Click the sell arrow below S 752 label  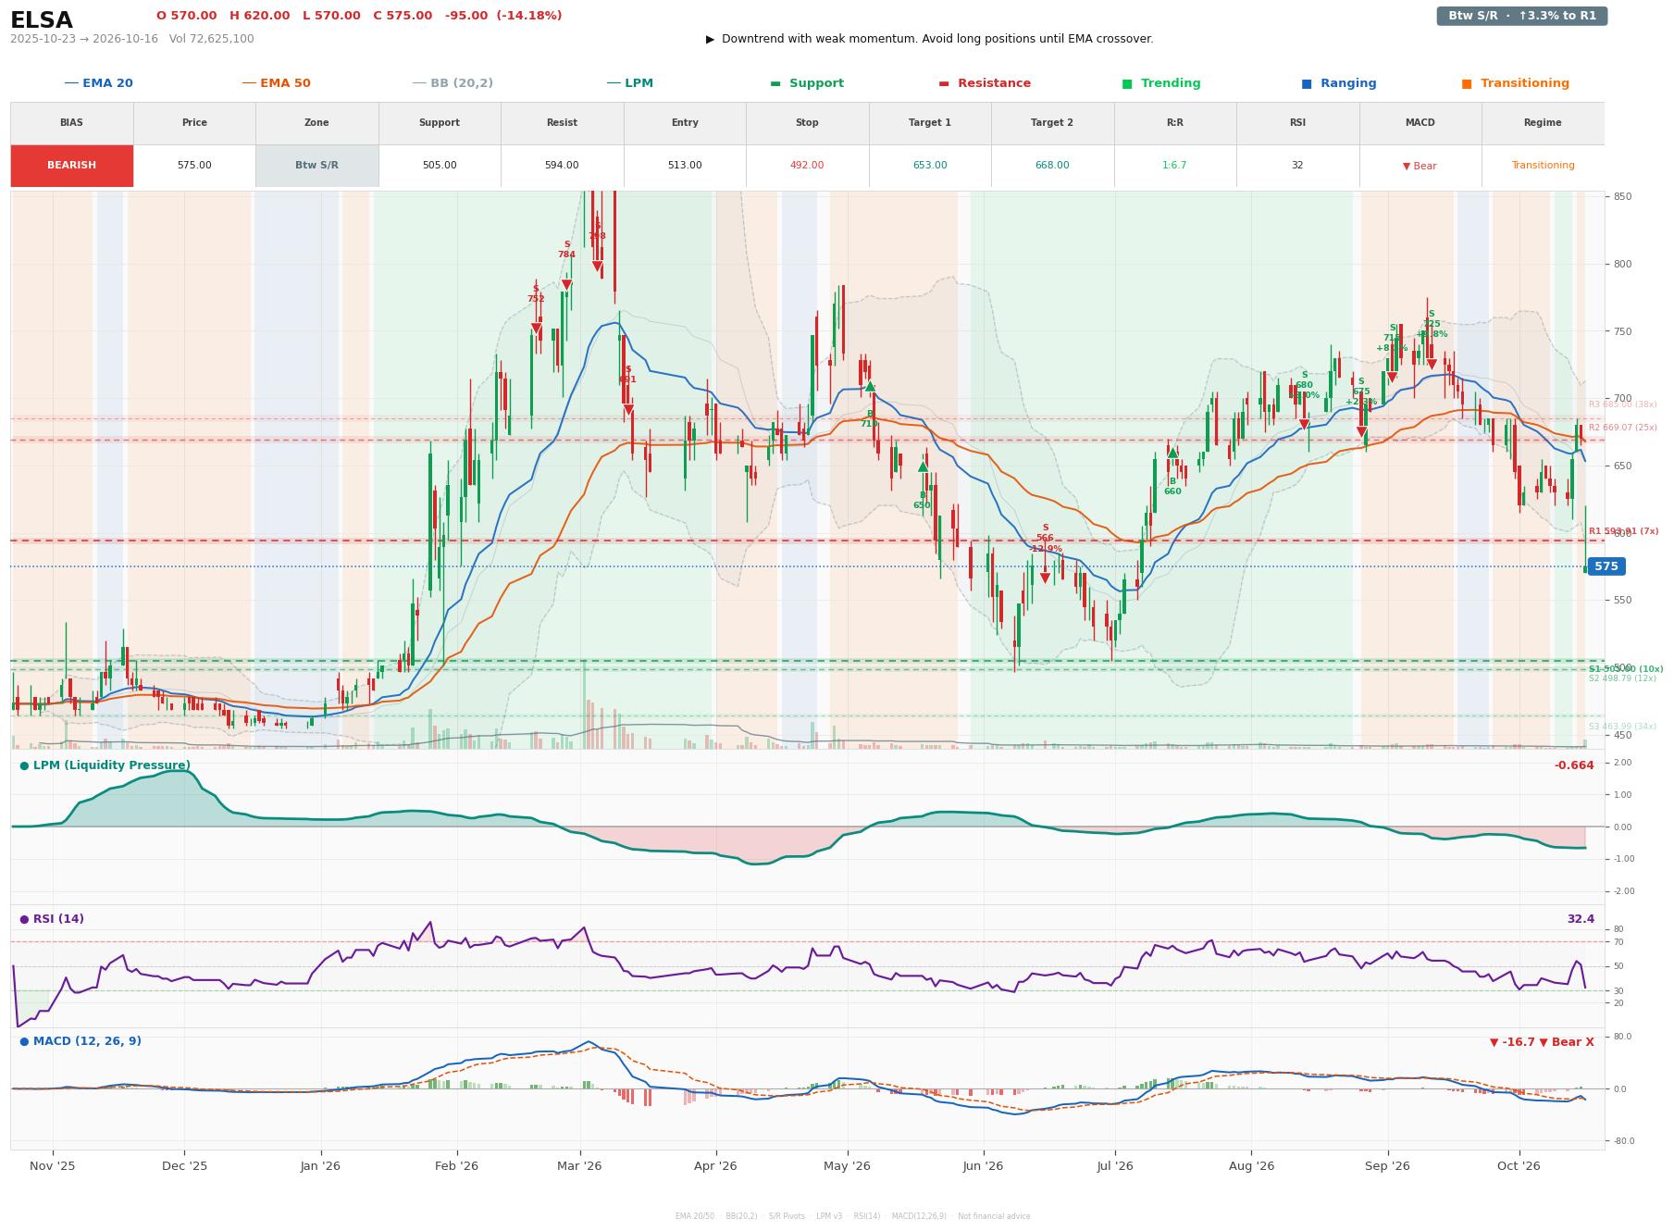point(536,329)
